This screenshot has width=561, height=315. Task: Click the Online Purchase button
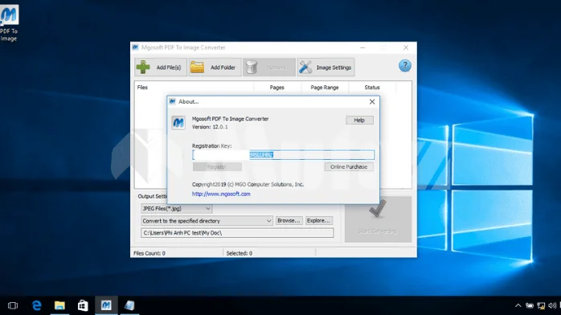(x=349, y=166)
